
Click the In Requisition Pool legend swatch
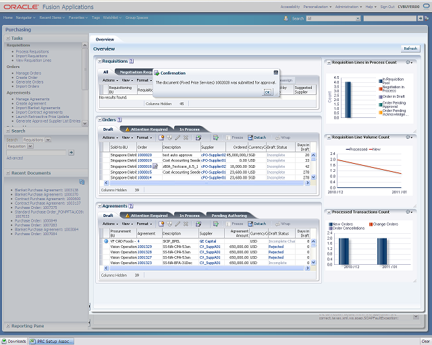pos(381,81)
